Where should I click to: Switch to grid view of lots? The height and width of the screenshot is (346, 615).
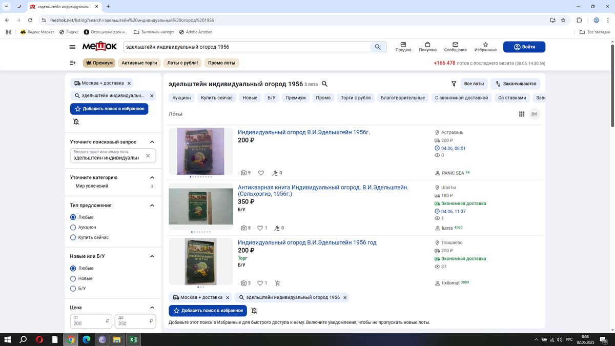522,114
